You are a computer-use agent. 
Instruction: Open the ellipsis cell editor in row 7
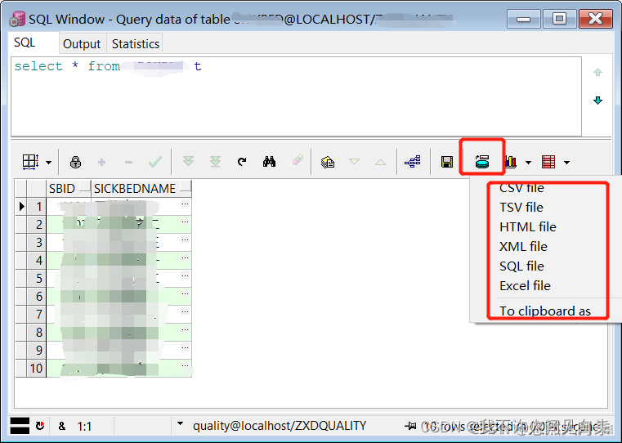click(185, 311)
